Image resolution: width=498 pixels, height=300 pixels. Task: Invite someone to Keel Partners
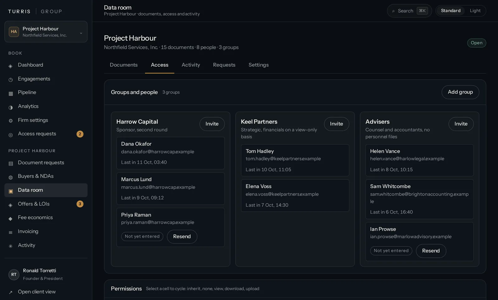click(x=336, y=124)
